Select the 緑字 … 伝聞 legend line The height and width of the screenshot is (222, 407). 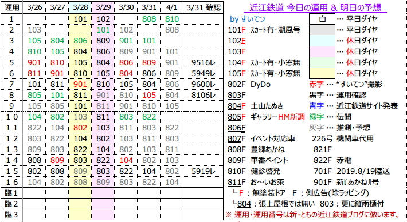[330, 117]
